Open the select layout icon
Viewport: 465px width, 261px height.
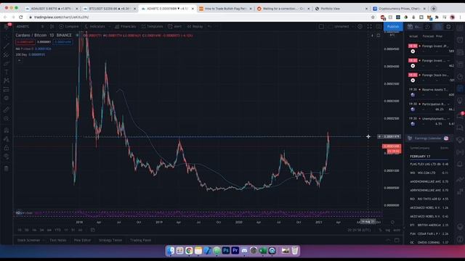321,27
